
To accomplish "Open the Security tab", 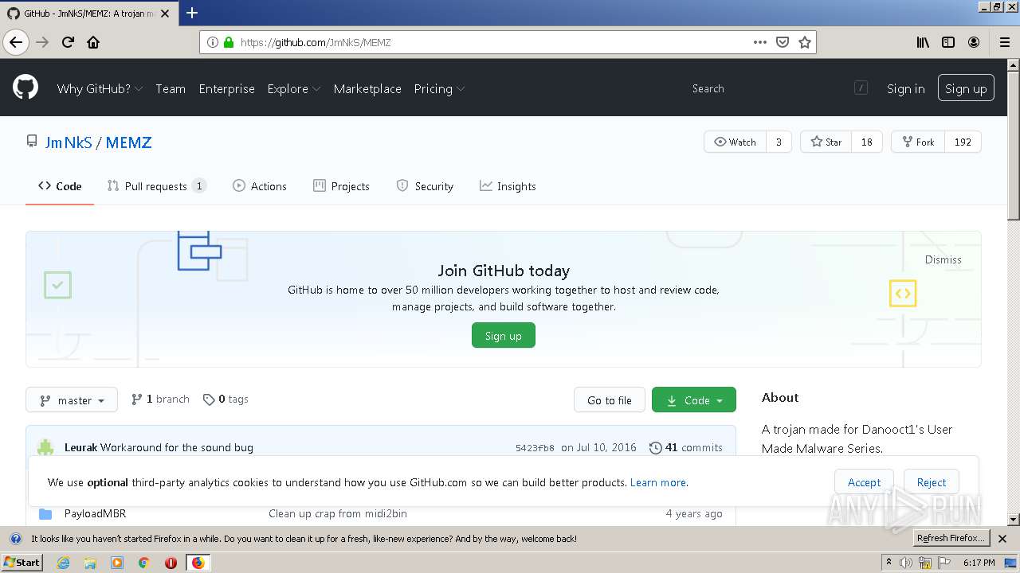I will click(x=425, y=186).
